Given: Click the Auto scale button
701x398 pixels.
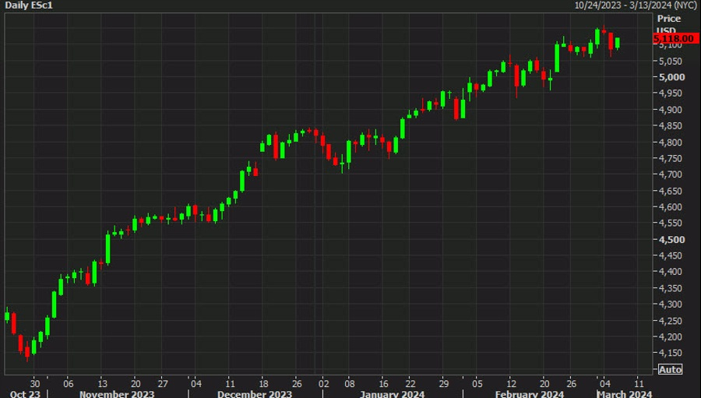Looking at the screenshot, I should [x=670, y=369].
